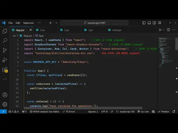The height and width of the screenshot is (133, 178).
Task: Open the Customize Layout icon
Action: (x=160, y=23)
